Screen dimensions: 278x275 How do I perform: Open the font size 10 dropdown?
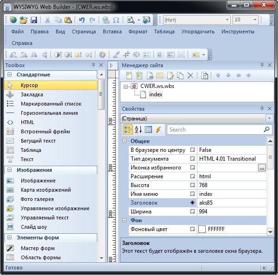coord(255,20)
